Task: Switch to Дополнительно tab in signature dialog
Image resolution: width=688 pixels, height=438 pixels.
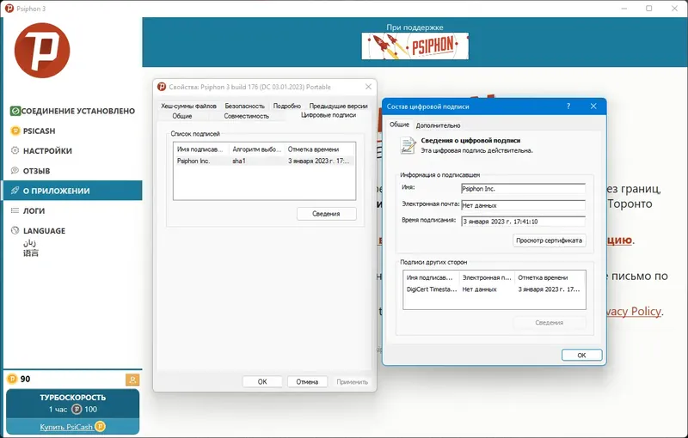Action: (438, 125)
